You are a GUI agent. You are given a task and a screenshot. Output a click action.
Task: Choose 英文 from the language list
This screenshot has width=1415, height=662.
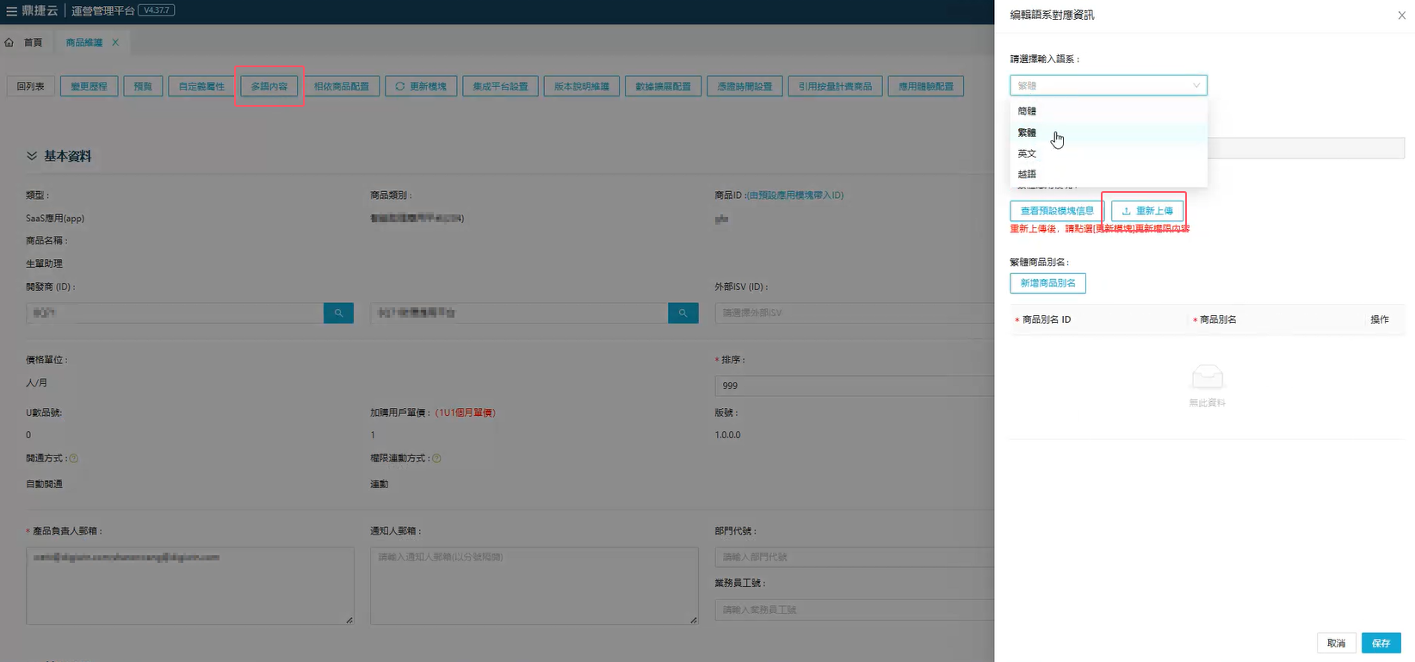pyautogui.click(x=1109, y=153)
